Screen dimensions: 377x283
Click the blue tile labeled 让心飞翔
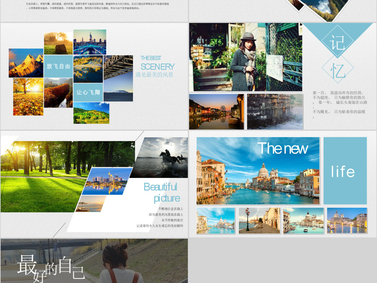click(x=88, y=92)
